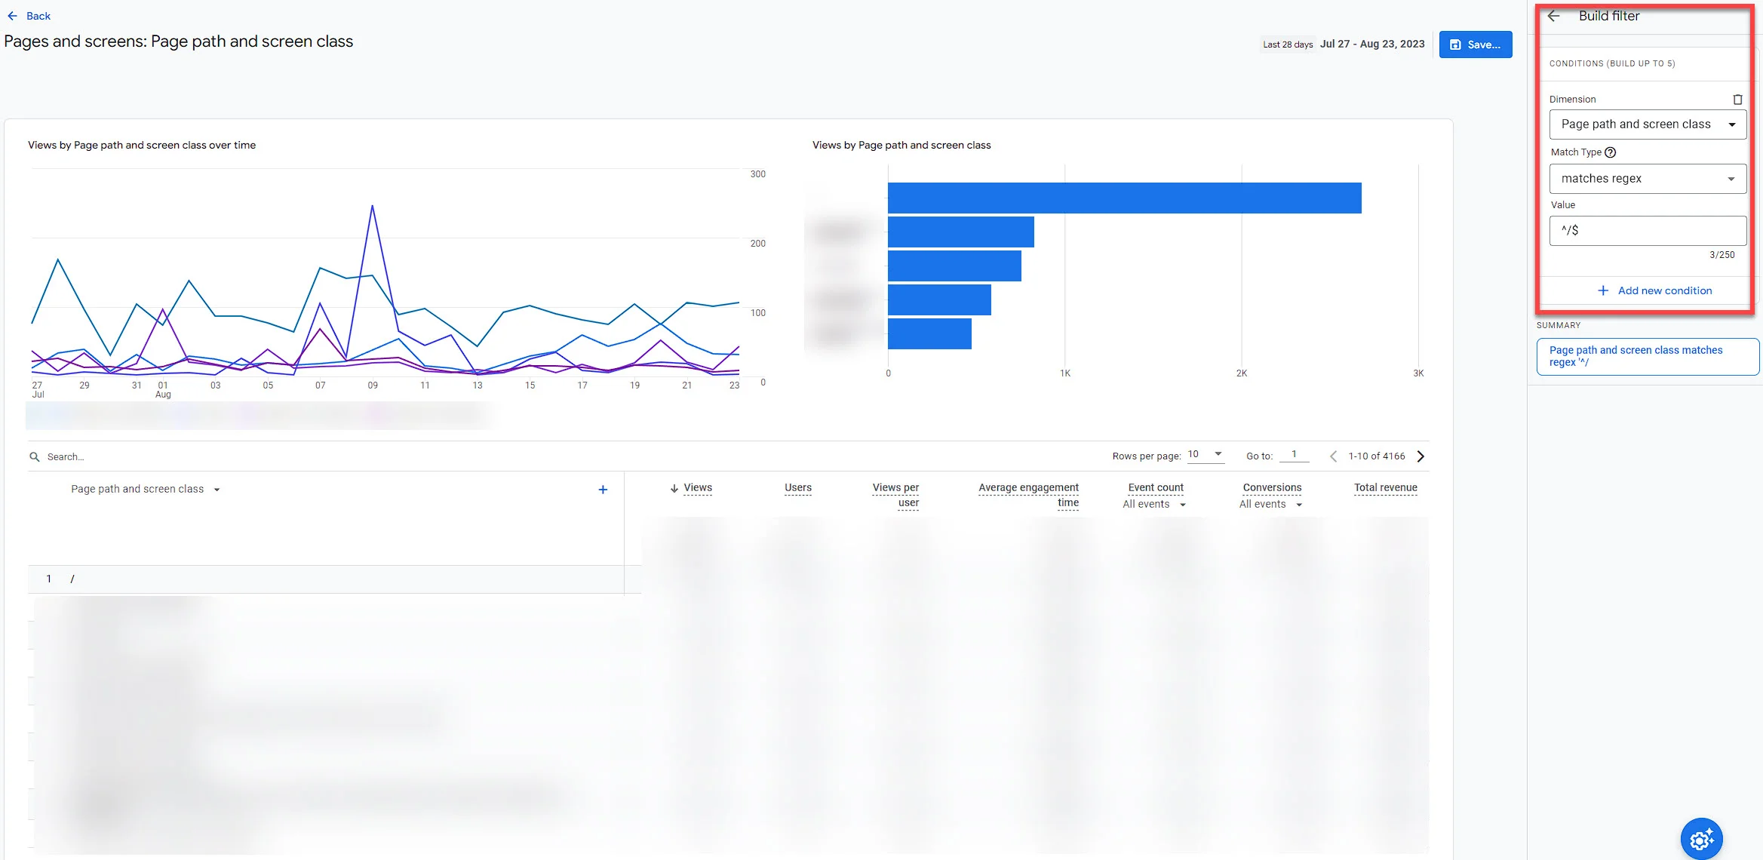Screen dimensions: 1763x860
Task: Click the Match Type help icon
Action: coord(1611,152)
